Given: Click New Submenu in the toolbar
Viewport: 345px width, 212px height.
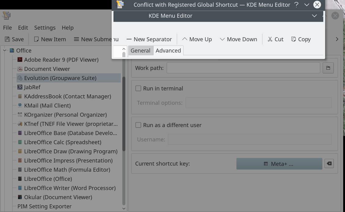Looking at the screenshot, I should (x=96, y=39).
